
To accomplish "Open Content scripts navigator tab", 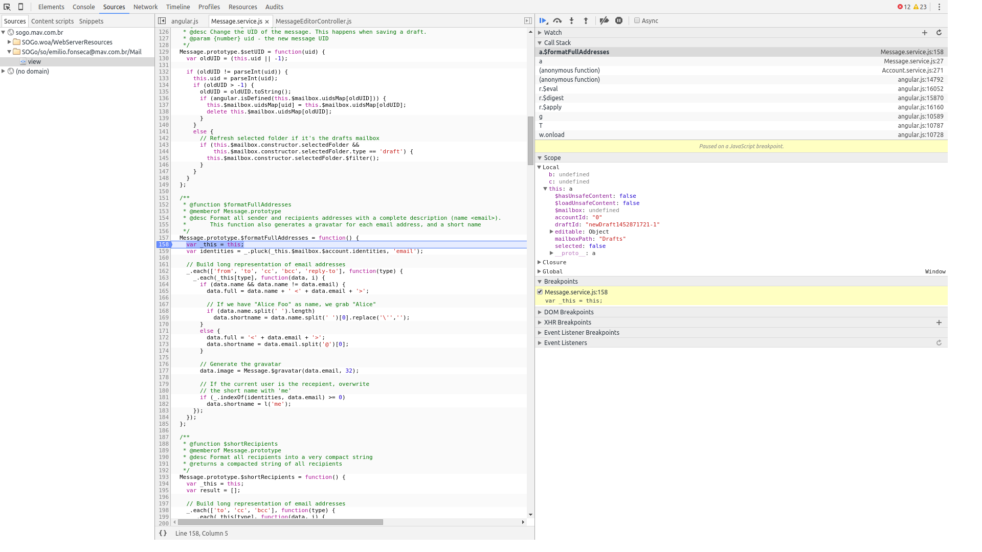I will point(52,21).
